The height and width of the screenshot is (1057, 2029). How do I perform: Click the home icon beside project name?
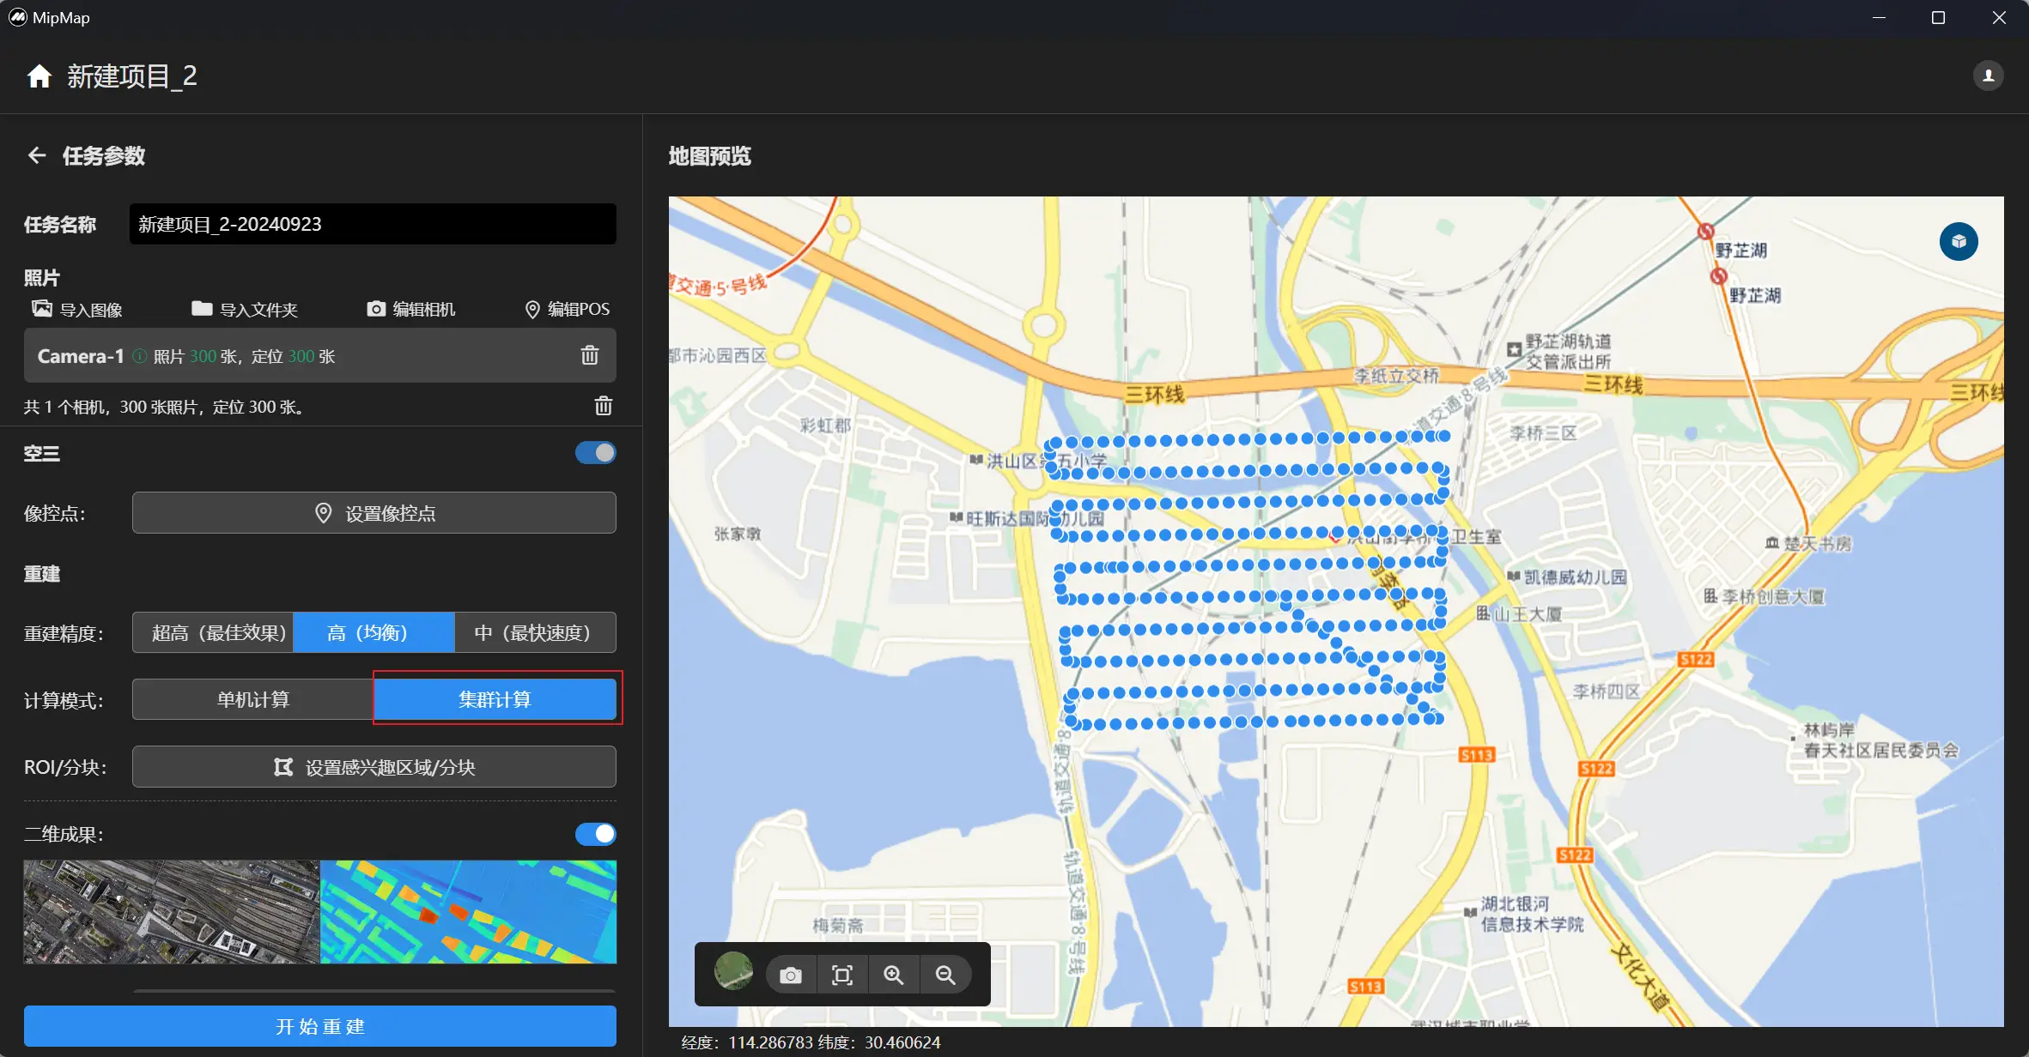[39, 76]
